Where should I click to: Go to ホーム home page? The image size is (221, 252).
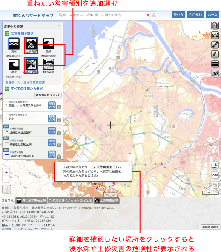212,15
